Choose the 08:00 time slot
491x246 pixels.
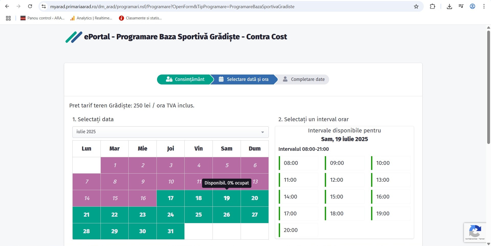(298, 163)
